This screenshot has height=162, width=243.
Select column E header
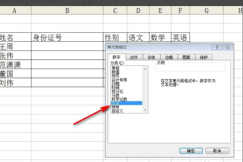point(160,11)
